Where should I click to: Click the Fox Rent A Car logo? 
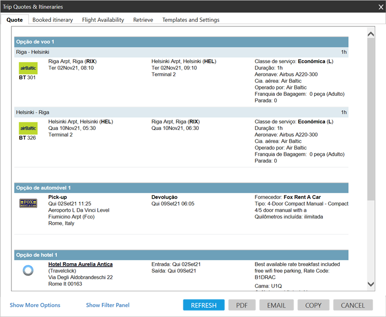click(x=28, y=203)
